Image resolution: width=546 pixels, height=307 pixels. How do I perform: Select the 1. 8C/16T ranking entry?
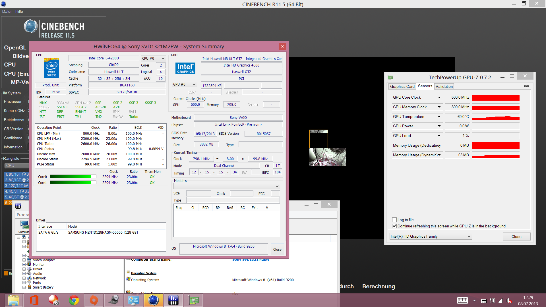click(x=17, y=174)
